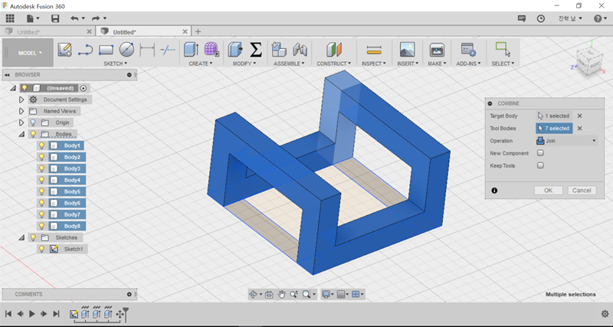
Task: Open the SKETCH menu
Action: [x=116, y=64]
